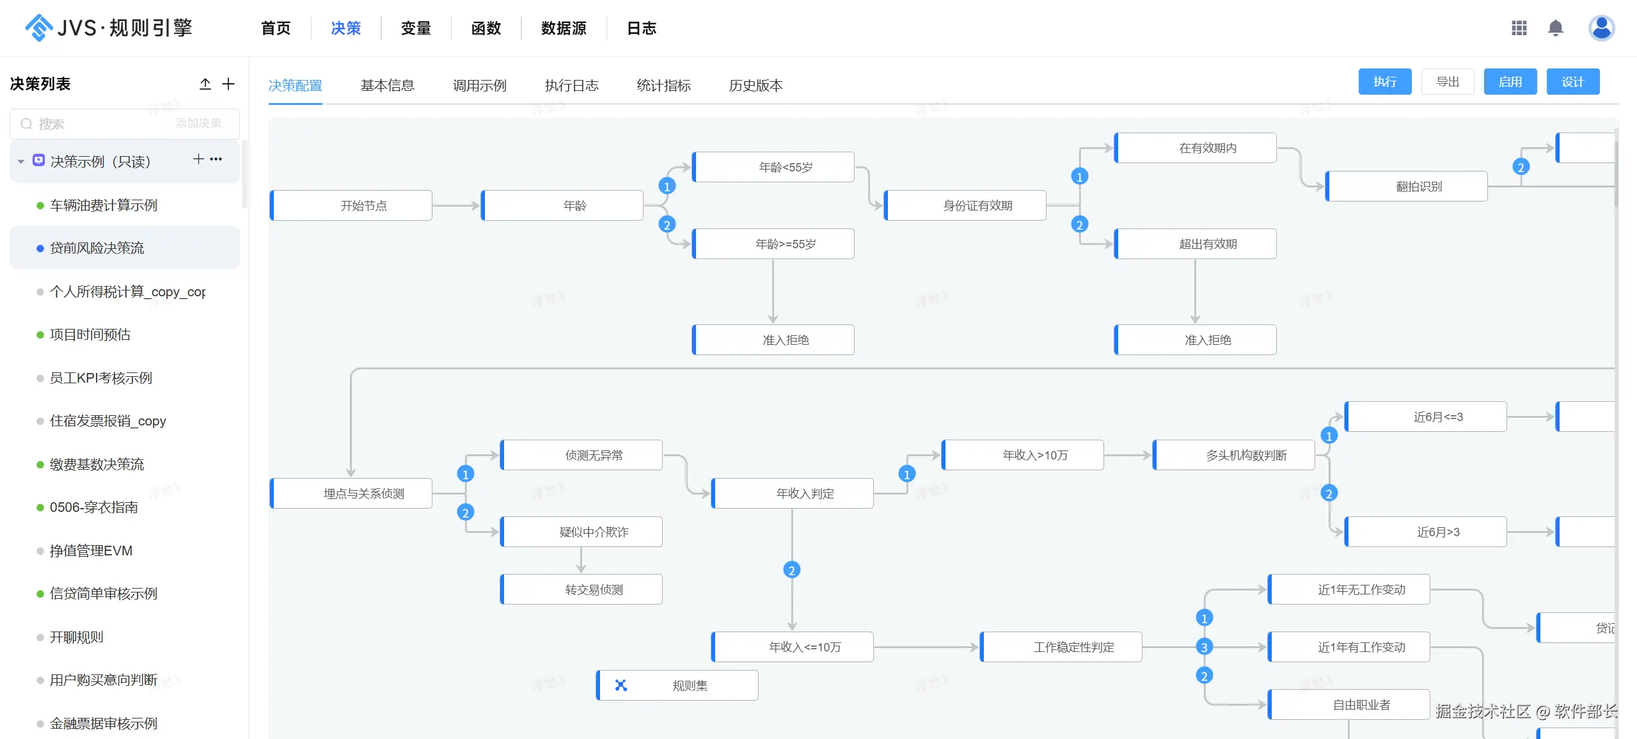Image resolution: width=1637 pixels, height=739 pixels.
Task: Open the 历史版本 tab
Action: 755,86
